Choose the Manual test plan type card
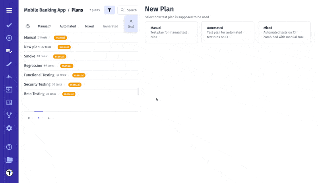The height and width of the screenshot is (183, 318). [x=171, y=32]
